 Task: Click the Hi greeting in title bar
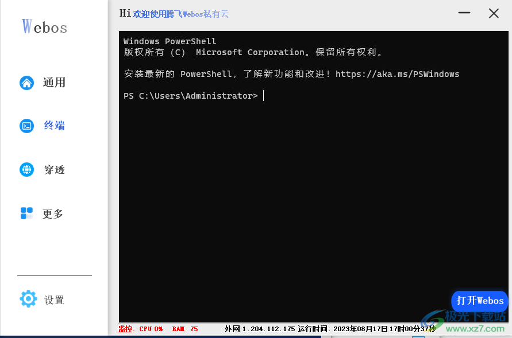[x=125, y=13]
